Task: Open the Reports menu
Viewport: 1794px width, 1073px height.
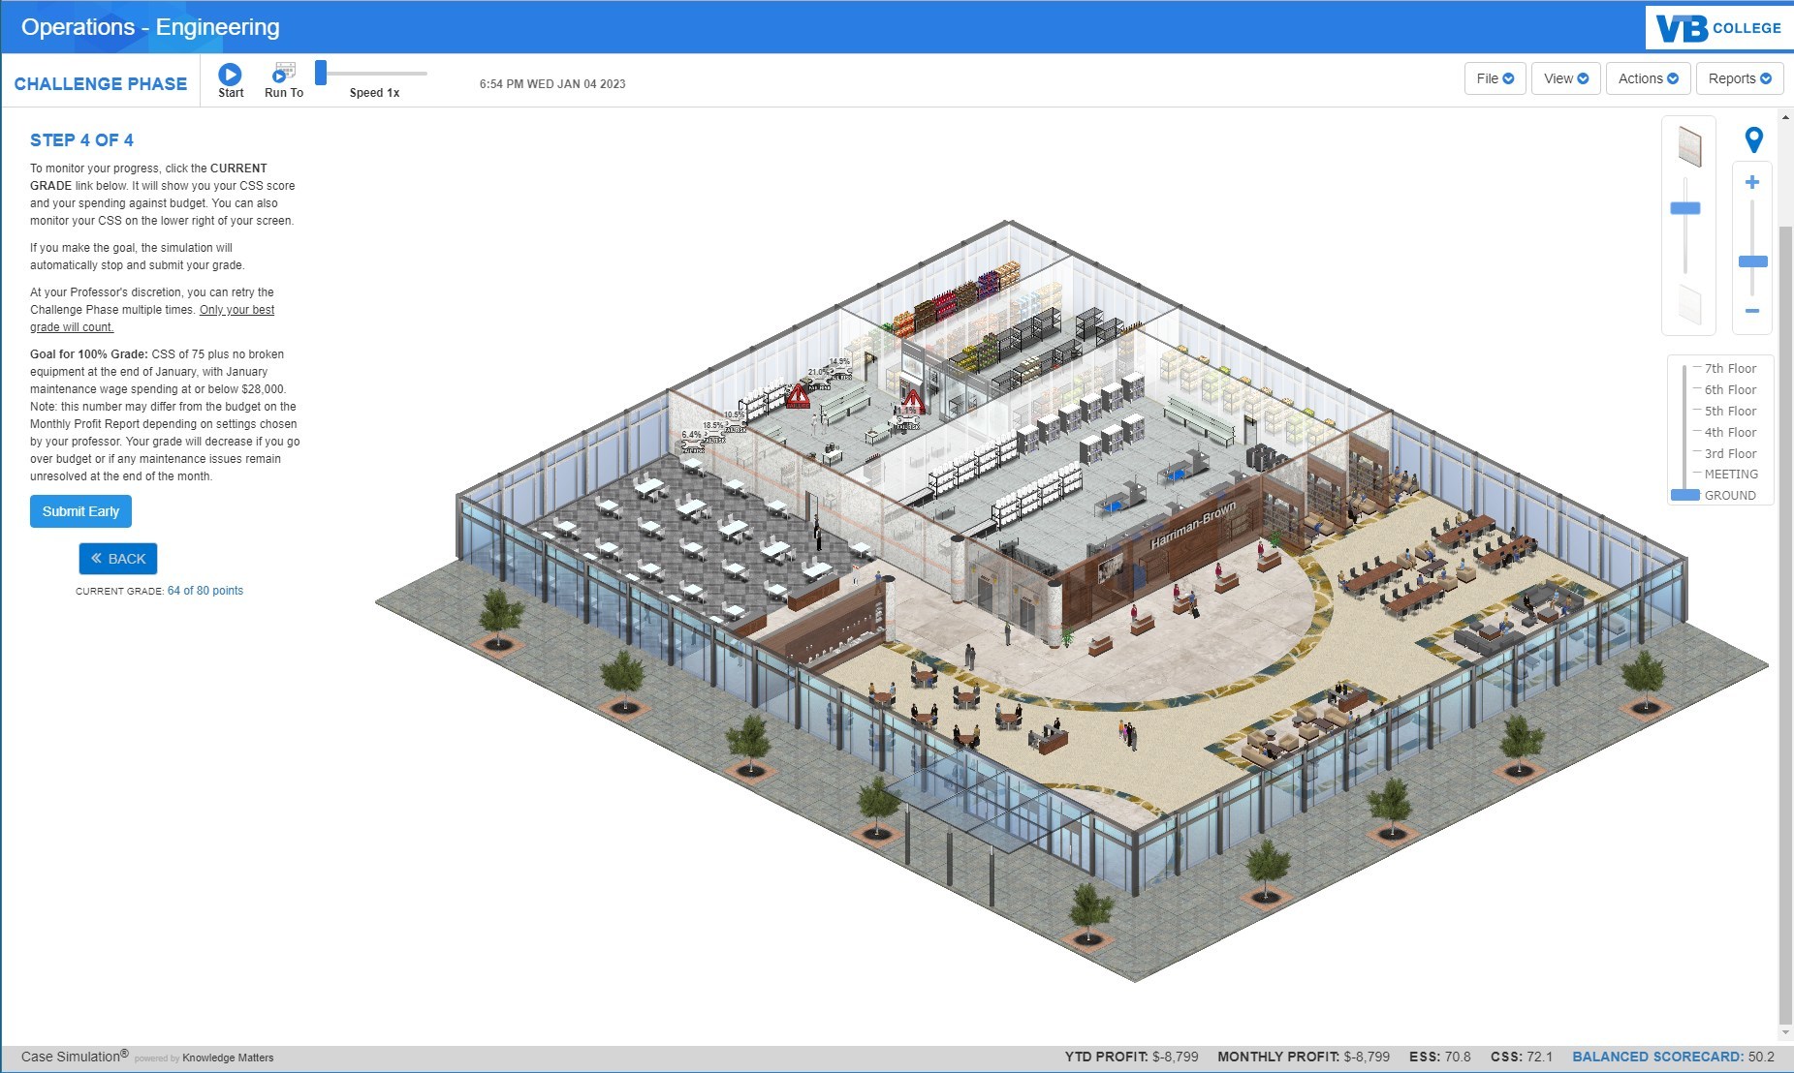Action: pyautogui.click(x=1739, y=78)
